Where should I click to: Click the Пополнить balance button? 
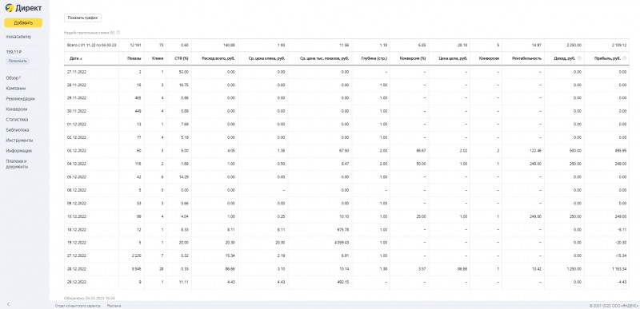click(18, 61)
